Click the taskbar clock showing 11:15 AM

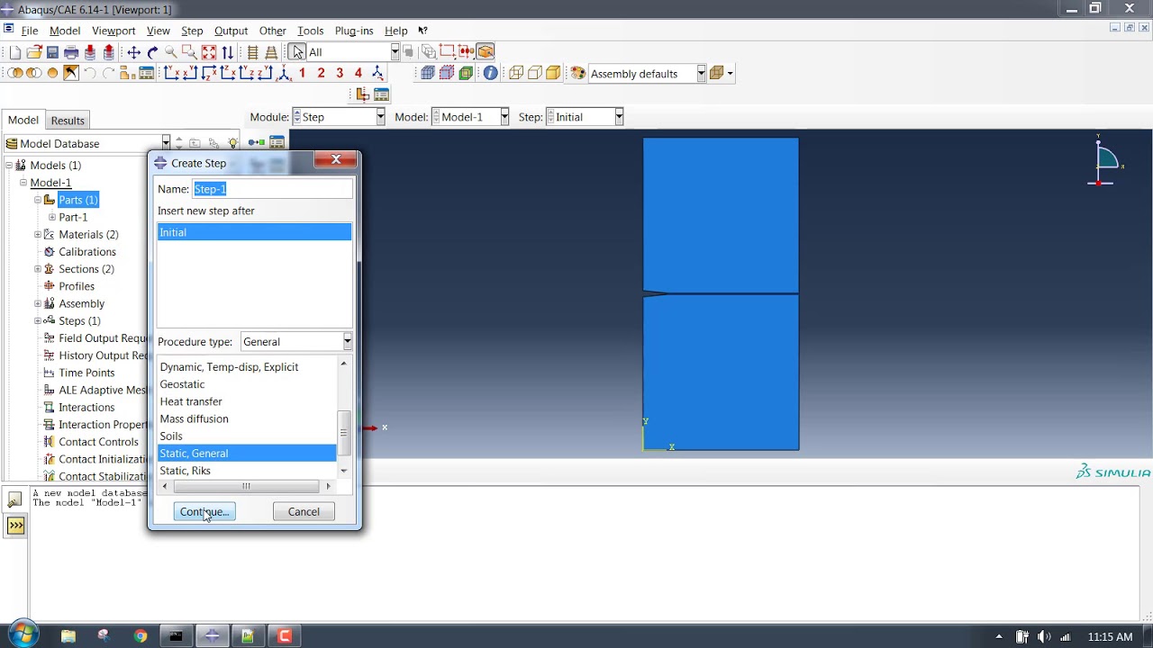(1110, 636)
